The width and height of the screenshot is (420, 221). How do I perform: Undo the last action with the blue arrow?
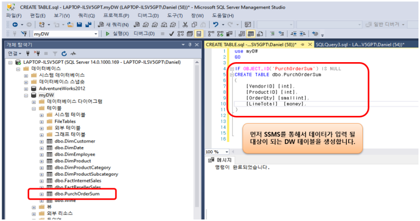click(215, 25)
